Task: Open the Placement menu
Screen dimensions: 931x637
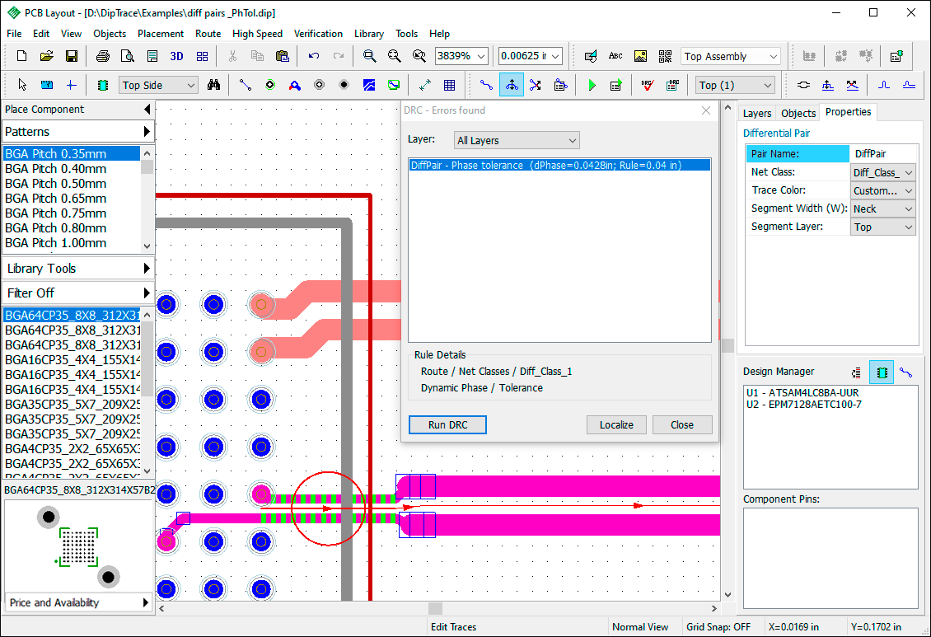Action: point(161,34)
